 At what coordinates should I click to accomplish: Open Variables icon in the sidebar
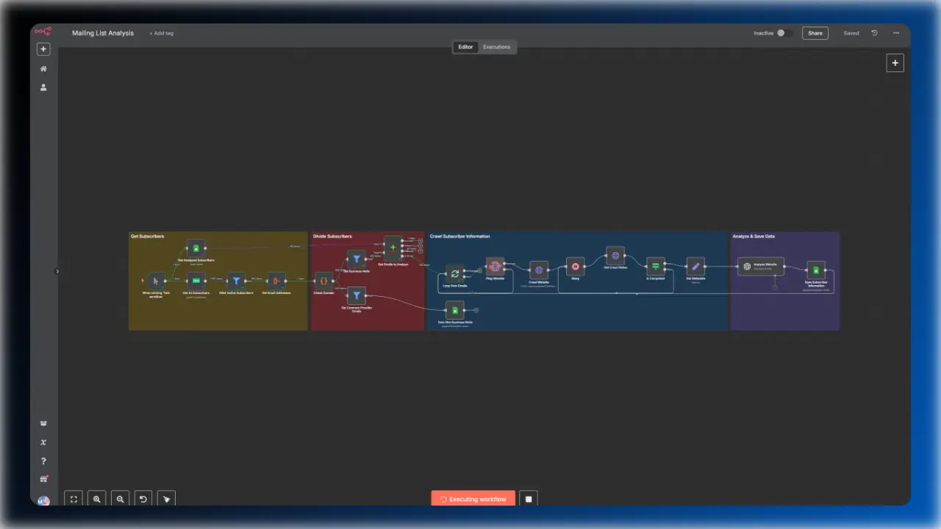coord(43,442)
